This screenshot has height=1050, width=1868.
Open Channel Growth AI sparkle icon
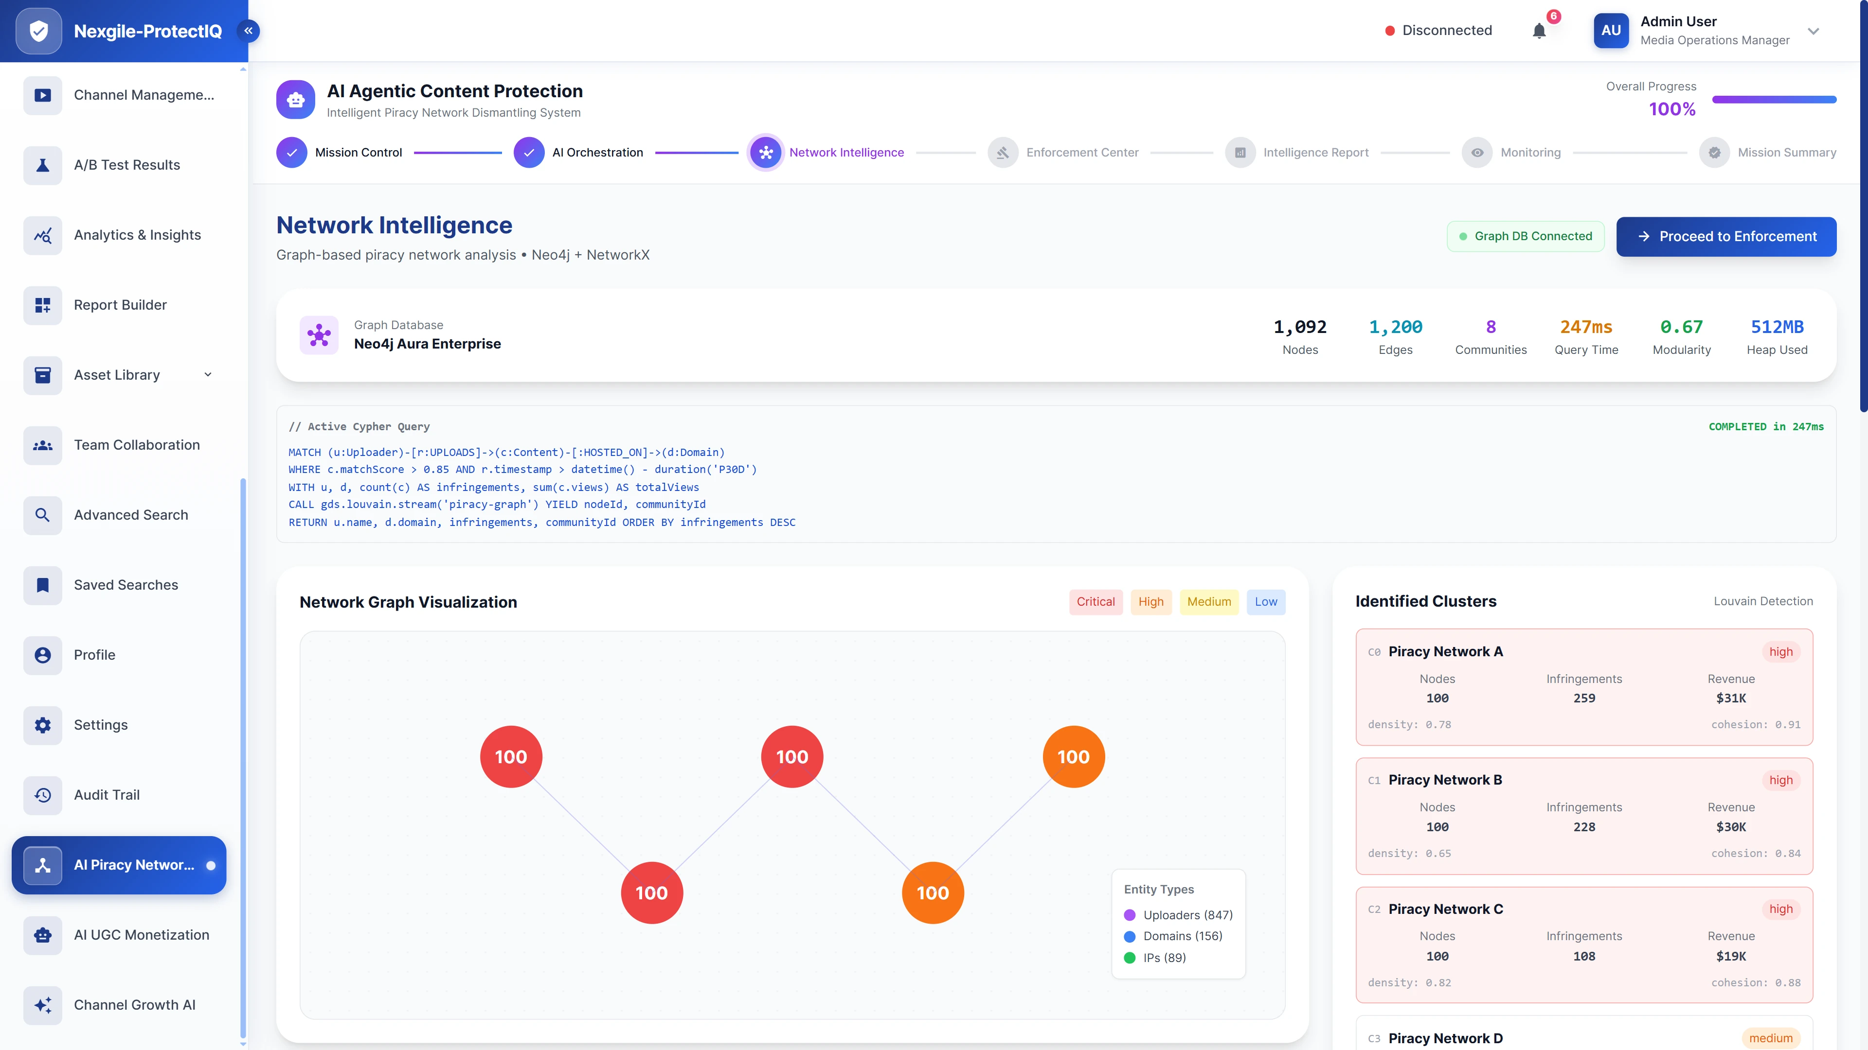click(x=42, y=1006)
